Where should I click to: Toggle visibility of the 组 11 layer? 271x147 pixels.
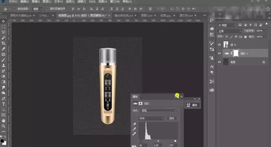click(x=219, y=45)
